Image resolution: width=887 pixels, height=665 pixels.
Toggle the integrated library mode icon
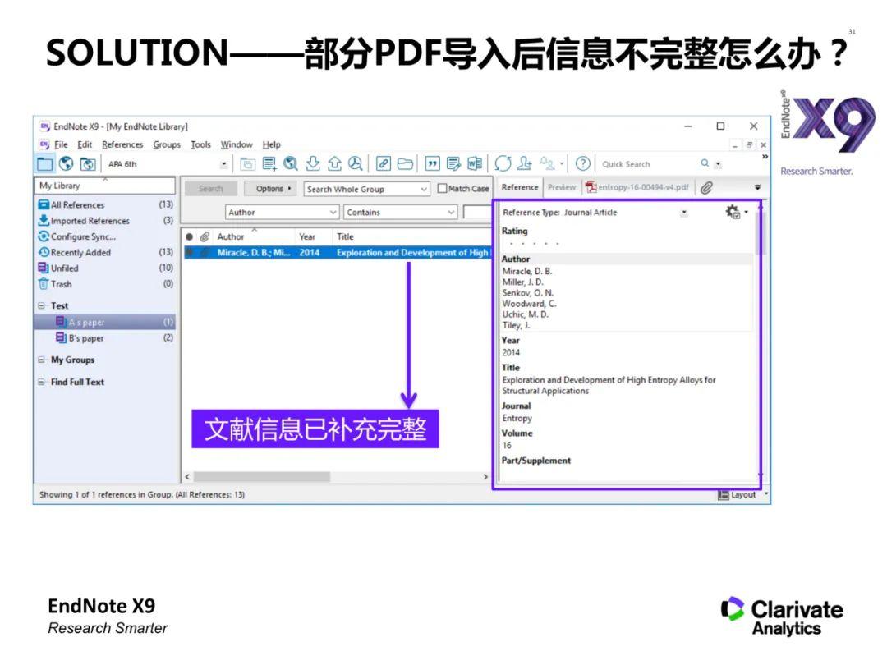point(90,163)
